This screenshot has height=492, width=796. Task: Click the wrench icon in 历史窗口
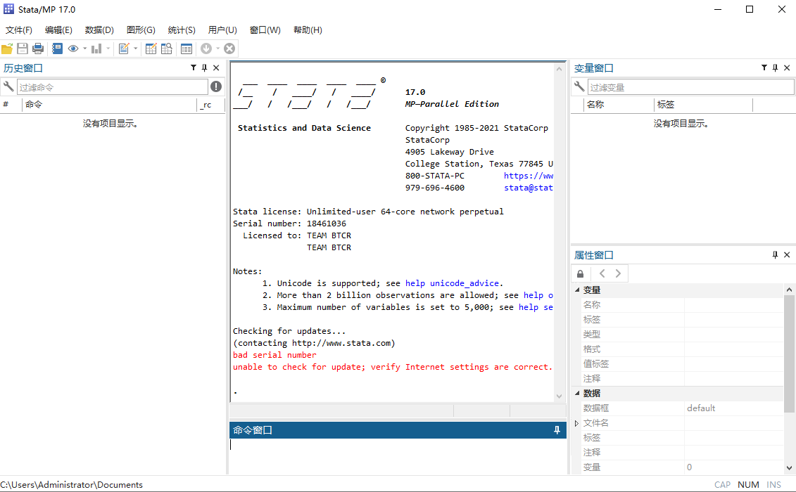[8, 86]
